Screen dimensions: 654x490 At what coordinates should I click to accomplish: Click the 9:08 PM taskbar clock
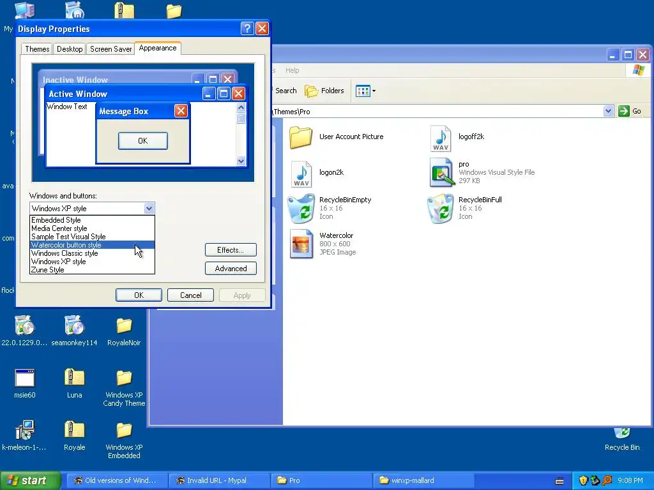(x=630, y=480)
